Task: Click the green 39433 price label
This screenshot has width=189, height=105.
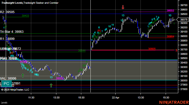Action: (25, 16)
